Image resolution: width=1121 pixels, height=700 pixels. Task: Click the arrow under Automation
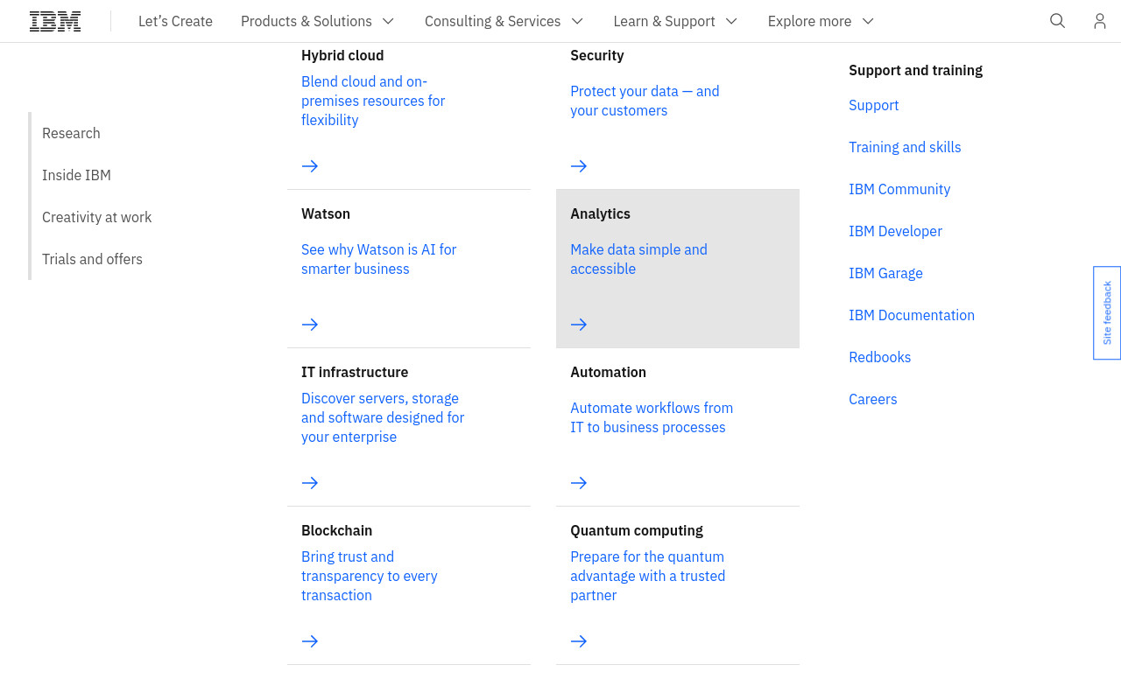(x=579, y=483)
